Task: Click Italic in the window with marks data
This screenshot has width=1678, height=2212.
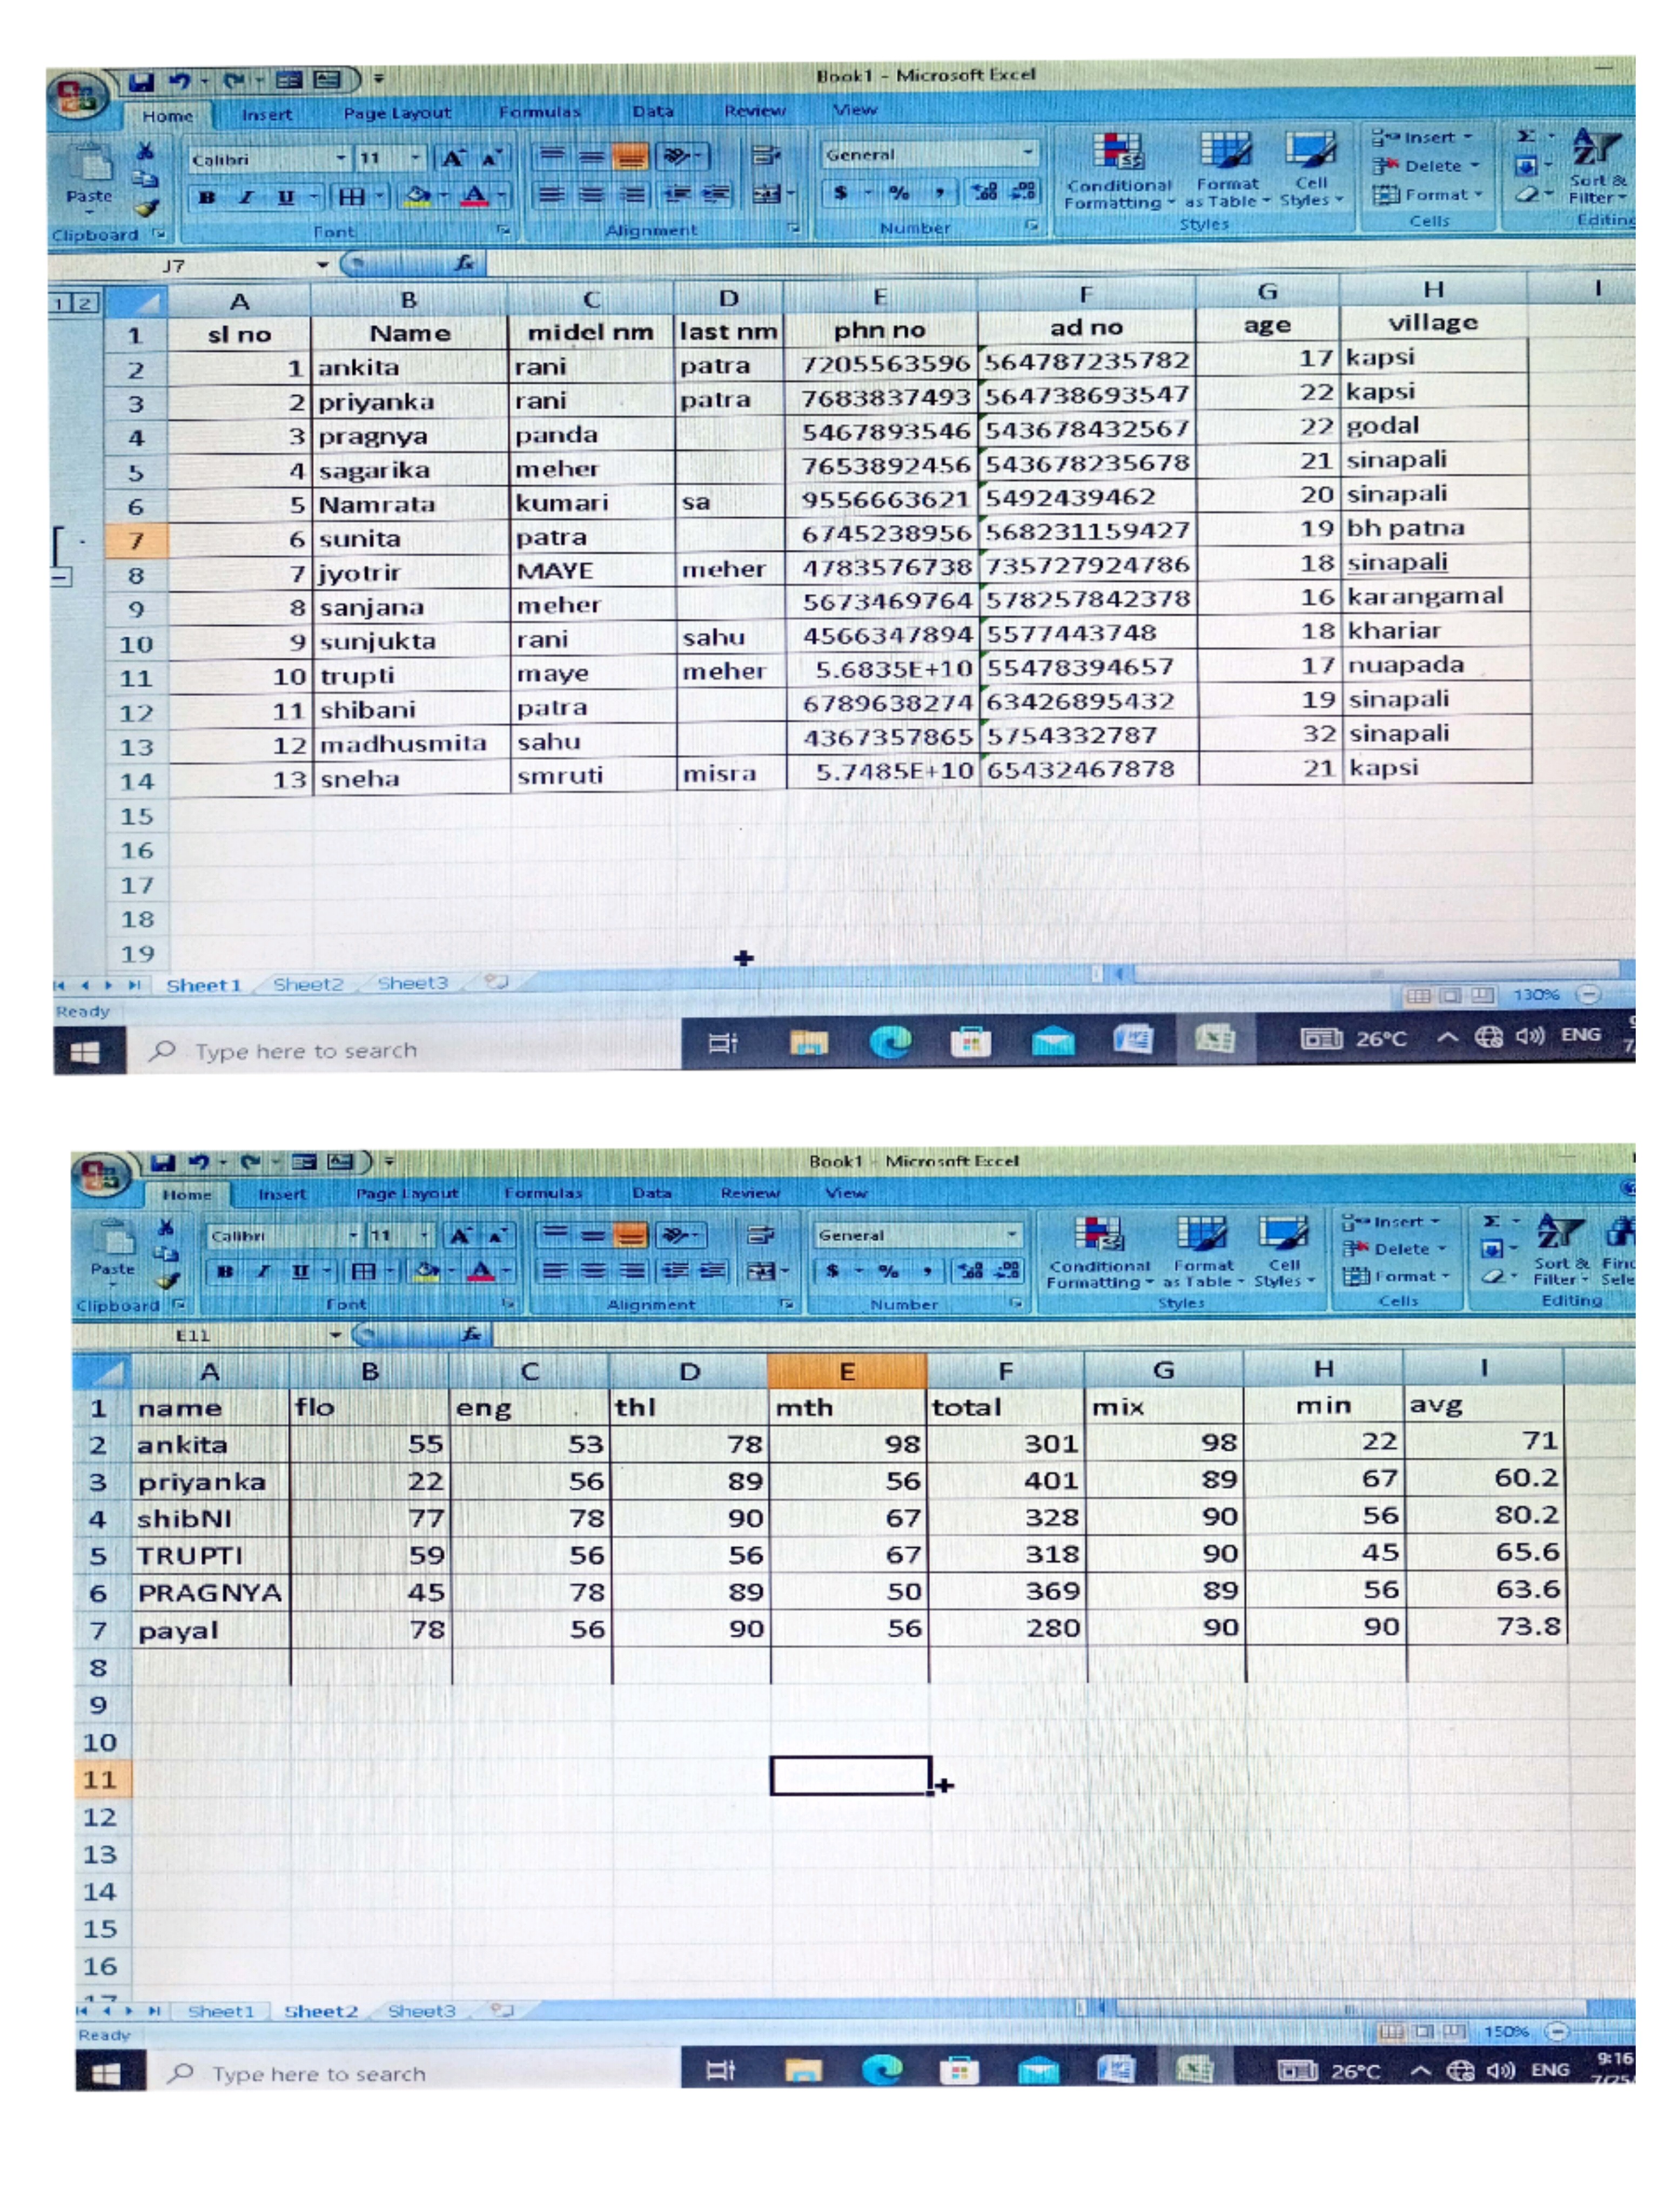Action: pyautogui.click(x=263, y=1272)
